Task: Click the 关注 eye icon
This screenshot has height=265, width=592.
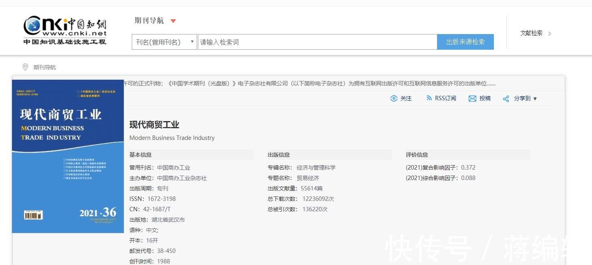Action: point(394,99)
